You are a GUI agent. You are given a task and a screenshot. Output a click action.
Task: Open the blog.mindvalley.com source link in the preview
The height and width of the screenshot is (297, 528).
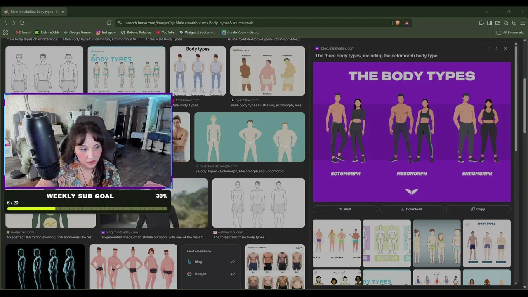337,48
